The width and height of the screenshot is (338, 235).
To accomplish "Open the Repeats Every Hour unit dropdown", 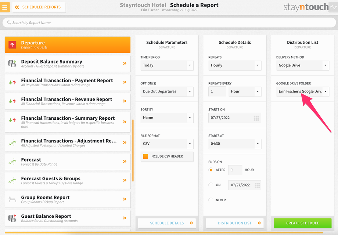I will (245, 91).
